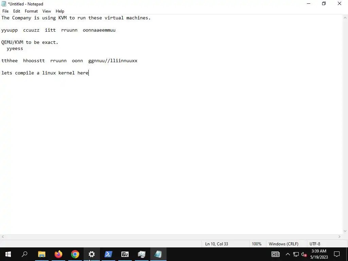348x261 pixels.
Task: Open News and Interests taskbar icon
Action: click(275, 254)
